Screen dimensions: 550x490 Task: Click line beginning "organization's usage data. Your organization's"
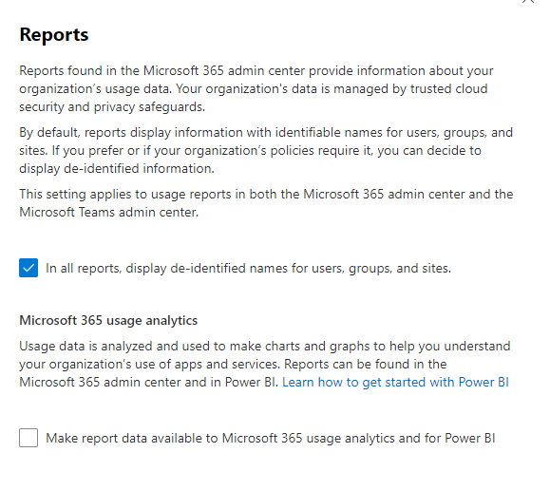254,88
